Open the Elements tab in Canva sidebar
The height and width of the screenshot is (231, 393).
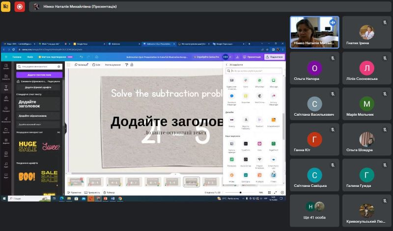(6, 77)
